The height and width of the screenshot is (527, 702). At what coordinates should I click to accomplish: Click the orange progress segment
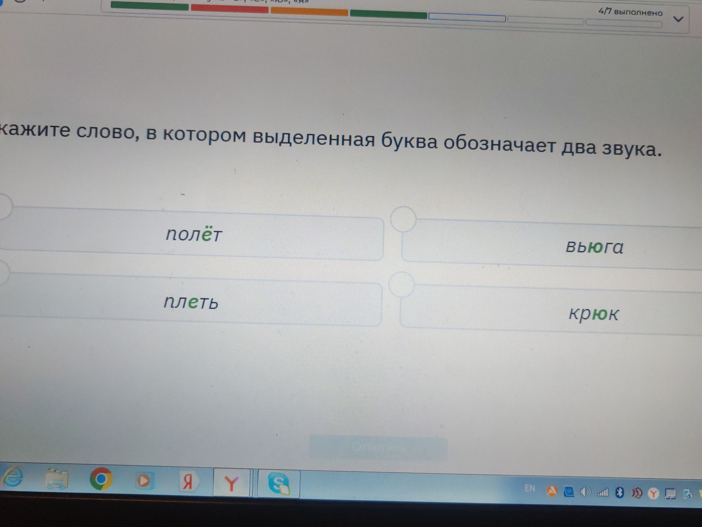[x=309, y=12]
